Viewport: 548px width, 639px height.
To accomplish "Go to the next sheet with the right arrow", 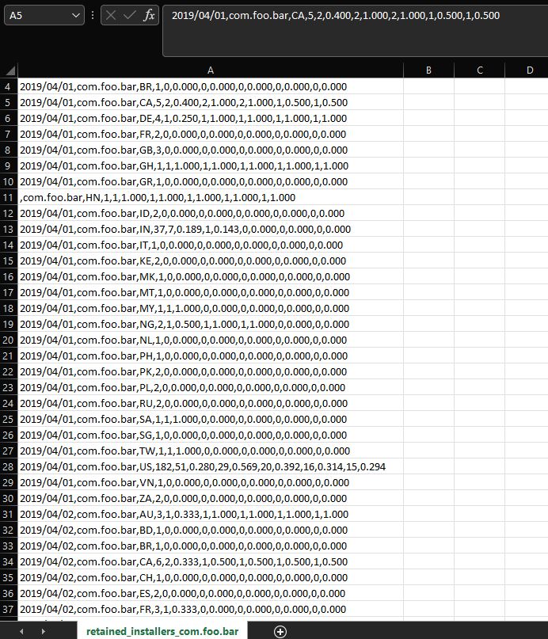I will (43, 632).
